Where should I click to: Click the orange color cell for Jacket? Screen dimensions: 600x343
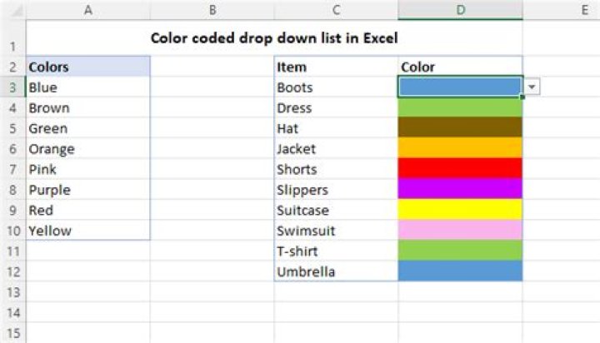(x=460, y=149)
